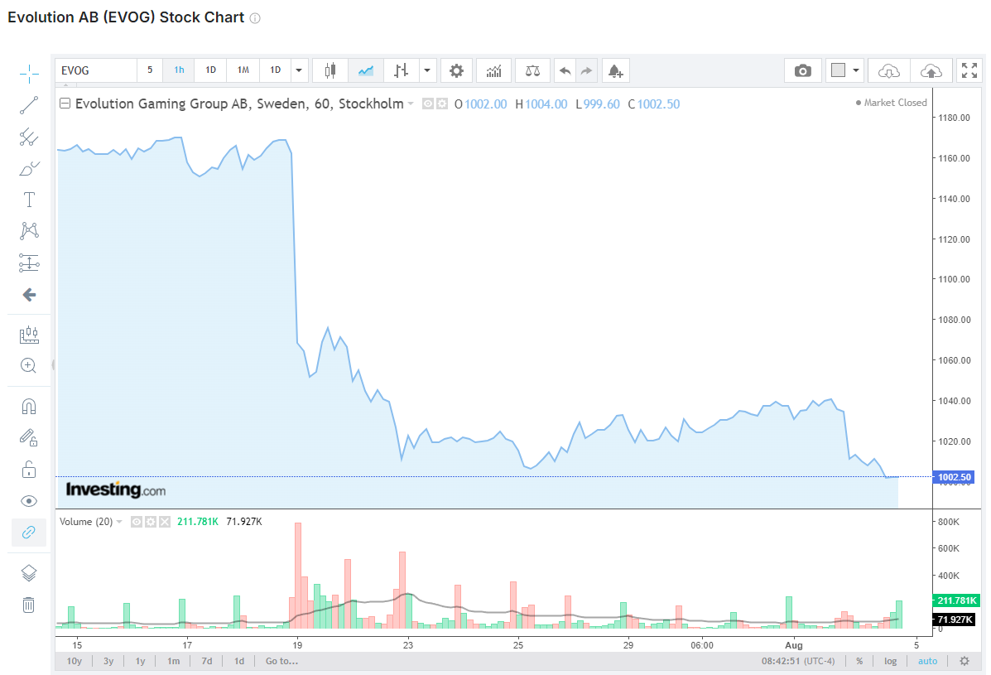
Task: Toggle magnet mode in sidebar
Action: [29, 407]
